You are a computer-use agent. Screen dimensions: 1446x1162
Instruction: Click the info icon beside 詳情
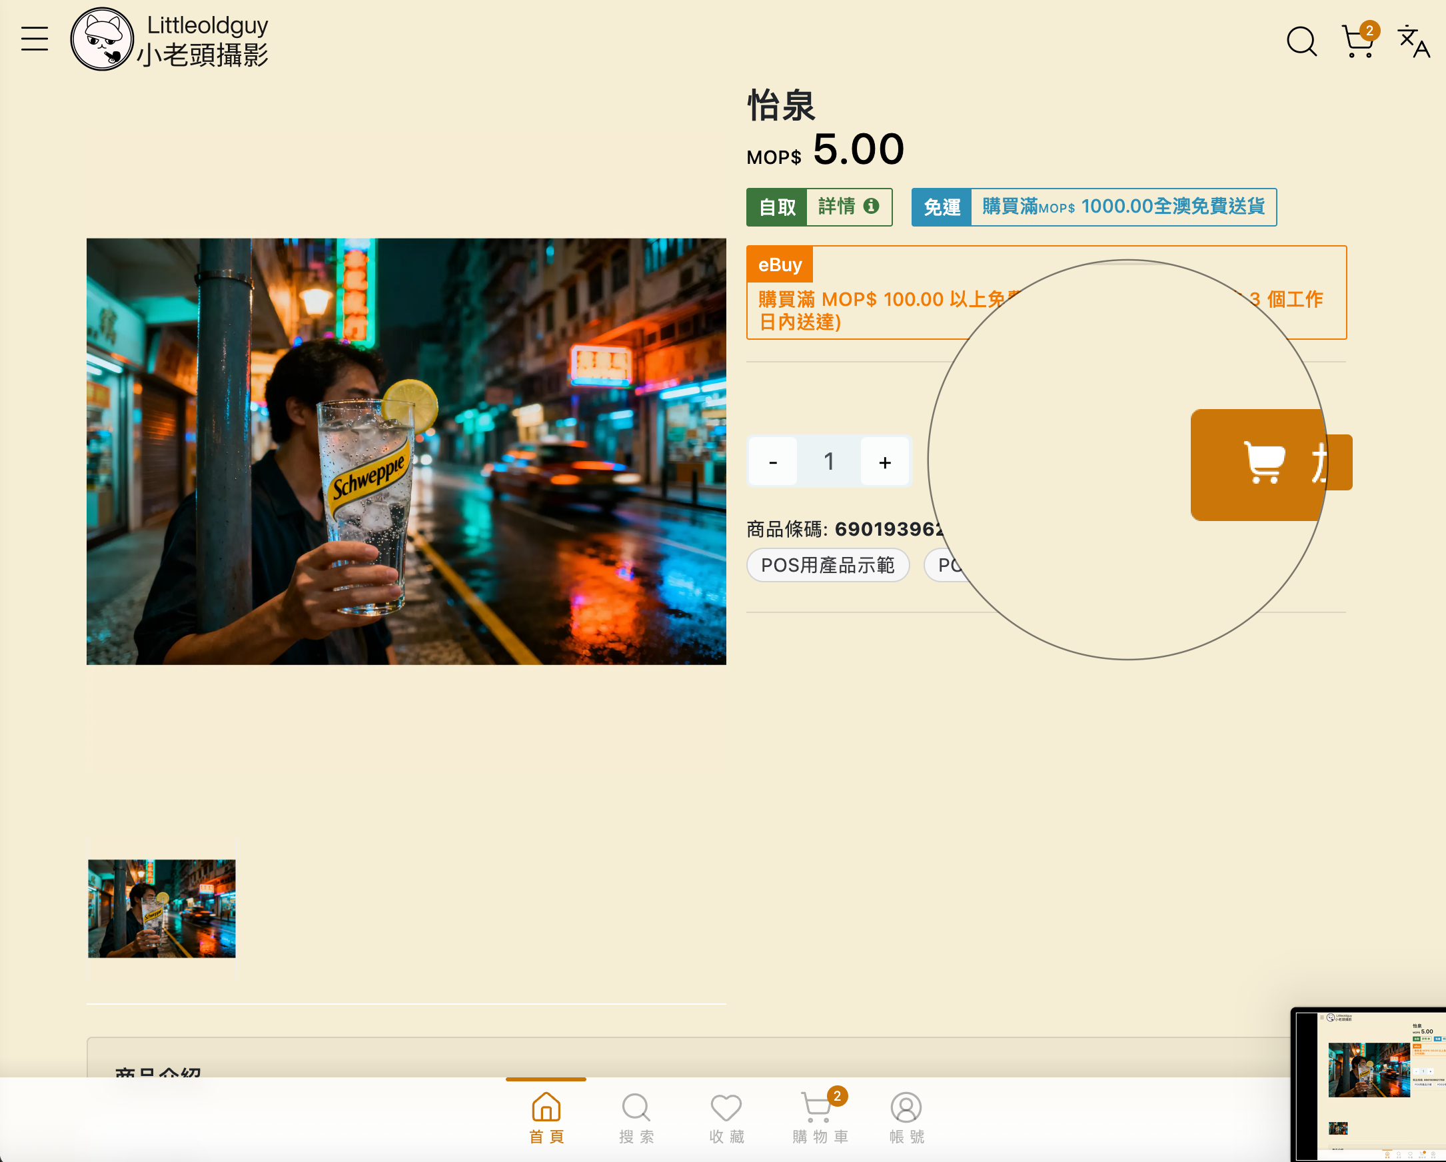(870, 206)
